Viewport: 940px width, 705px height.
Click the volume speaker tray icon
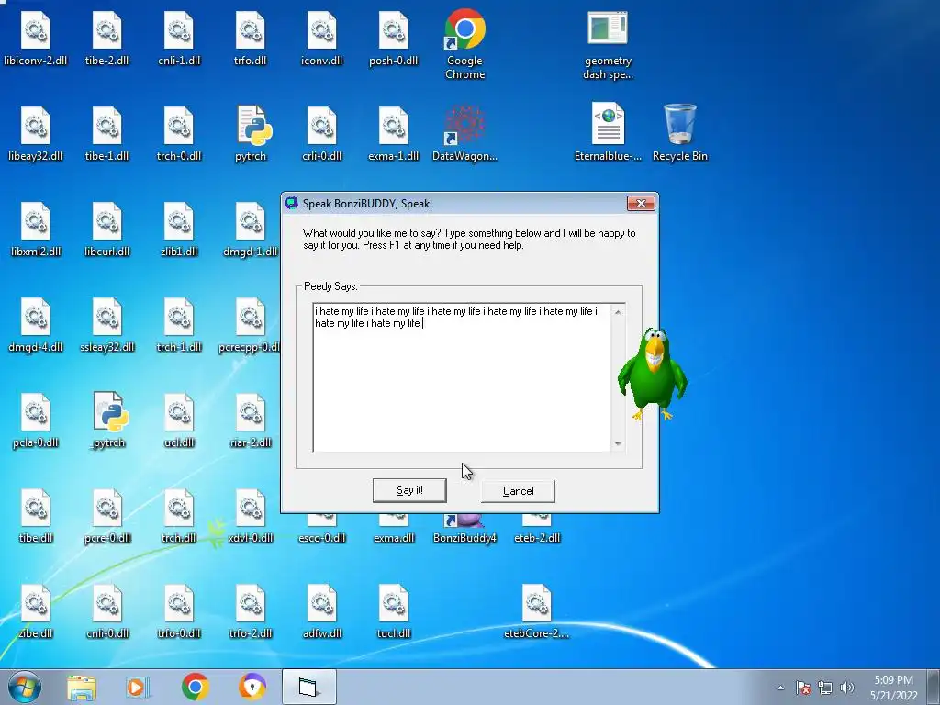[x=846, y=688]
